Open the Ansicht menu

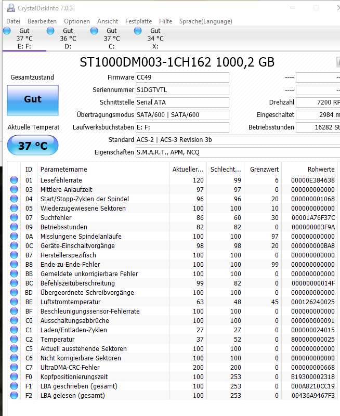(x=108, y=21)
